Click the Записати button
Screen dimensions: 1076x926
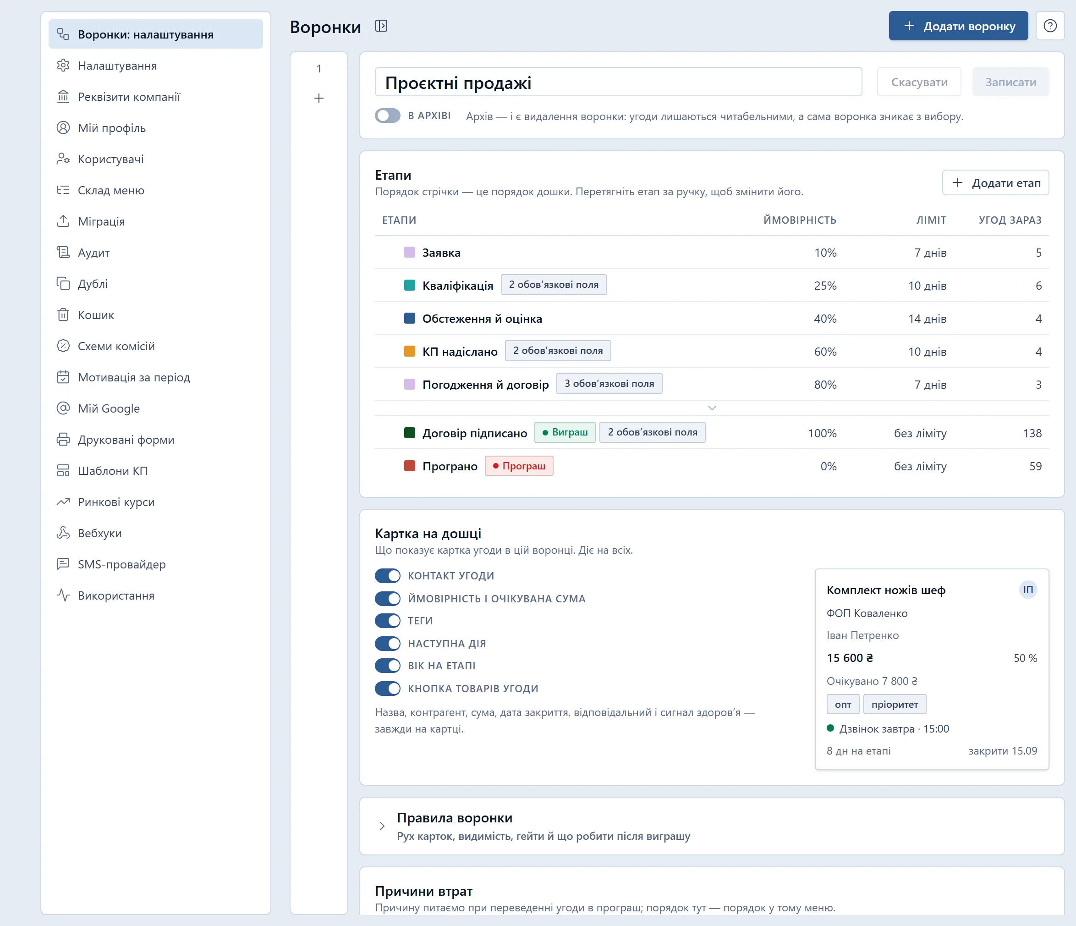(x=1010, y=82)
